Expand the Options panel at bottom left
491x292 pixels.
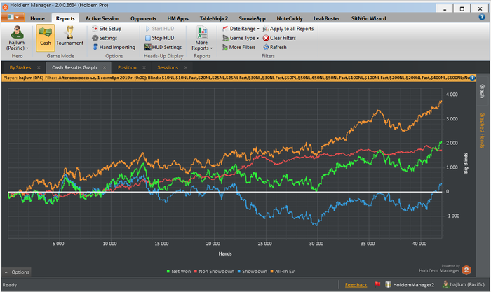17,272
